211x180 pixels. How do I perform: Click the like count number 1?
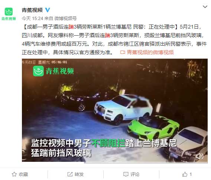(191, 174)
